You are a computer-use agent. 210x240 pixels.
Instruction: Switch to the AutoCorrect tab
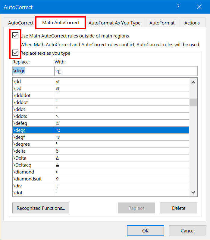click(21, 23)
